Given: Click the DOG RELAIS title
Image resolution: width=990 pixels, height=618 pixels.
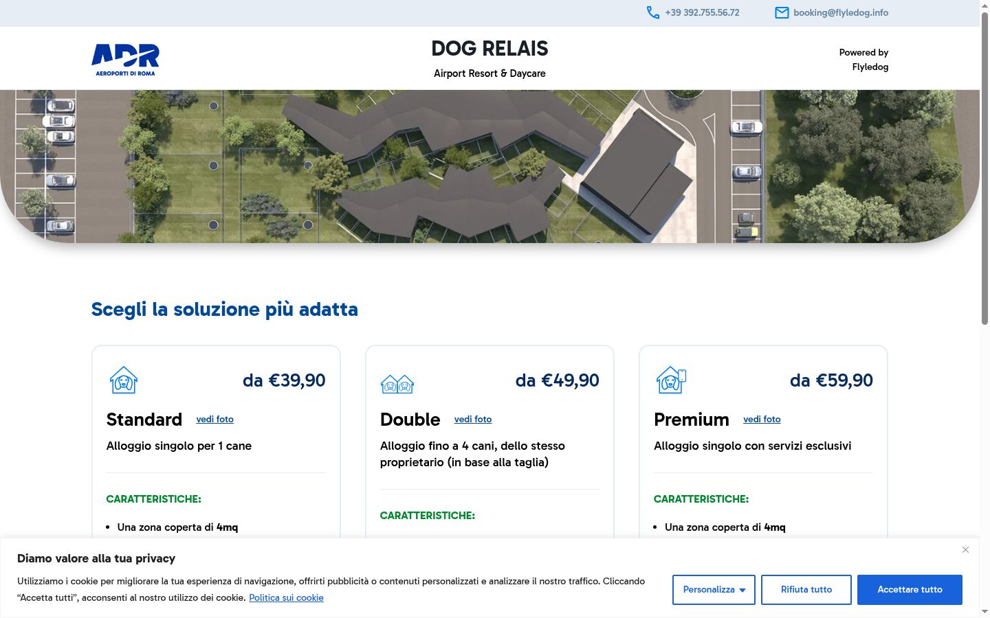Looking at the screenshot, I should tap(489, 49).
